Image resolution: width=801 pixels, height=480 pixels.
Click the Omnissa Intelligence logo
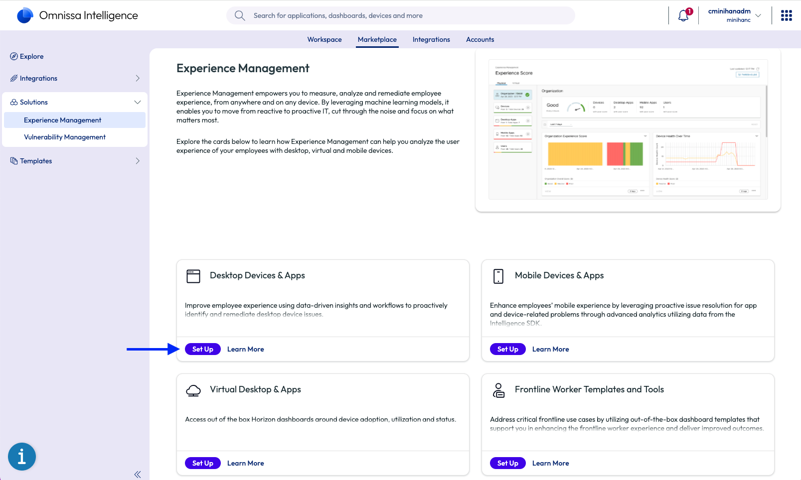tap(25, 15)
